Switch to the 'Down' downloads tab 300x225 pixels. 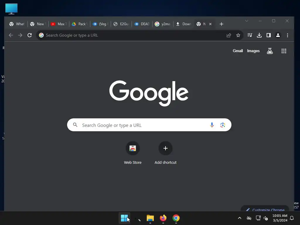coord(184,24)
